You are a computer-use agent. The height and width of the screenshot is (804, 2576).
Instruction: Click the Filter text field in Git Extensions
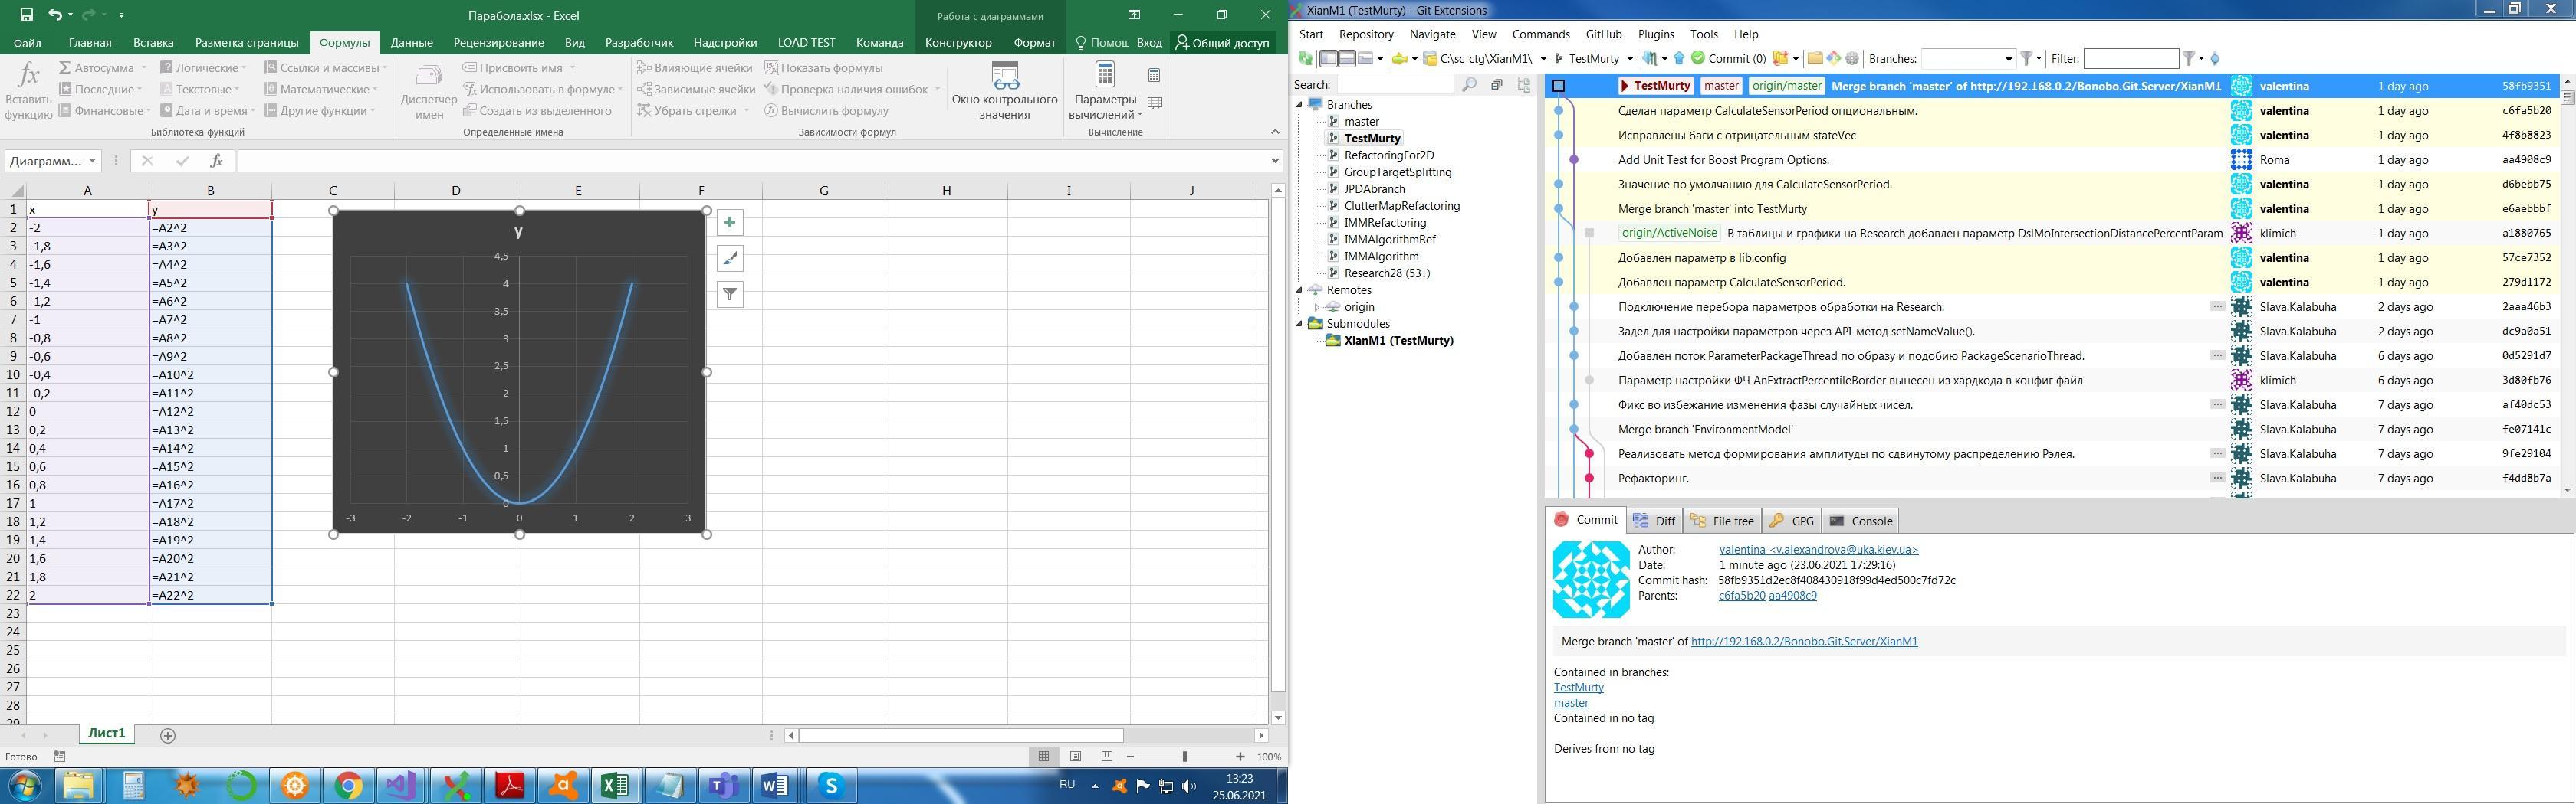(2130, 59)
